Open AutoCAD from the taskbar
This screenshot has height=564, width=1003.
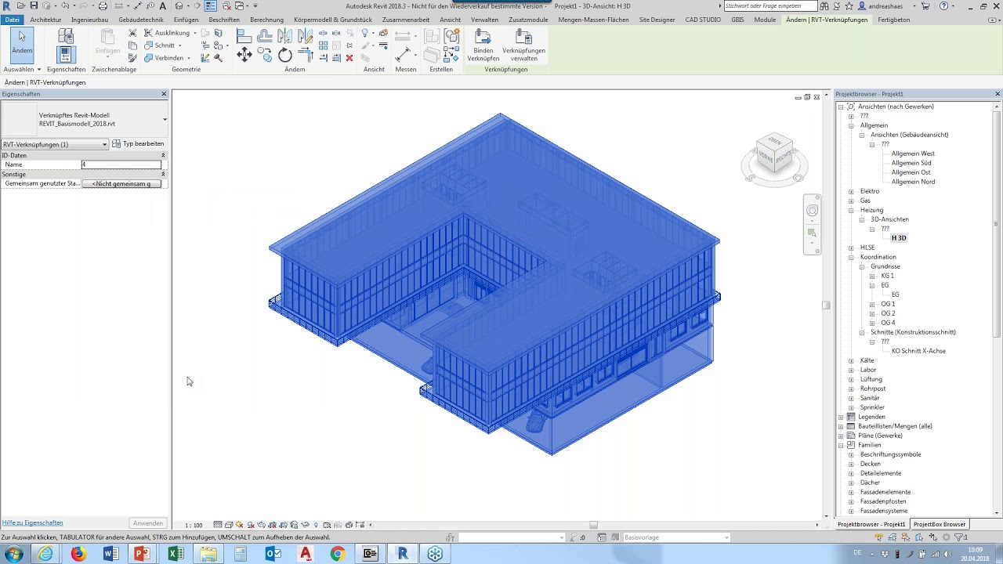[x=306, y=554]
